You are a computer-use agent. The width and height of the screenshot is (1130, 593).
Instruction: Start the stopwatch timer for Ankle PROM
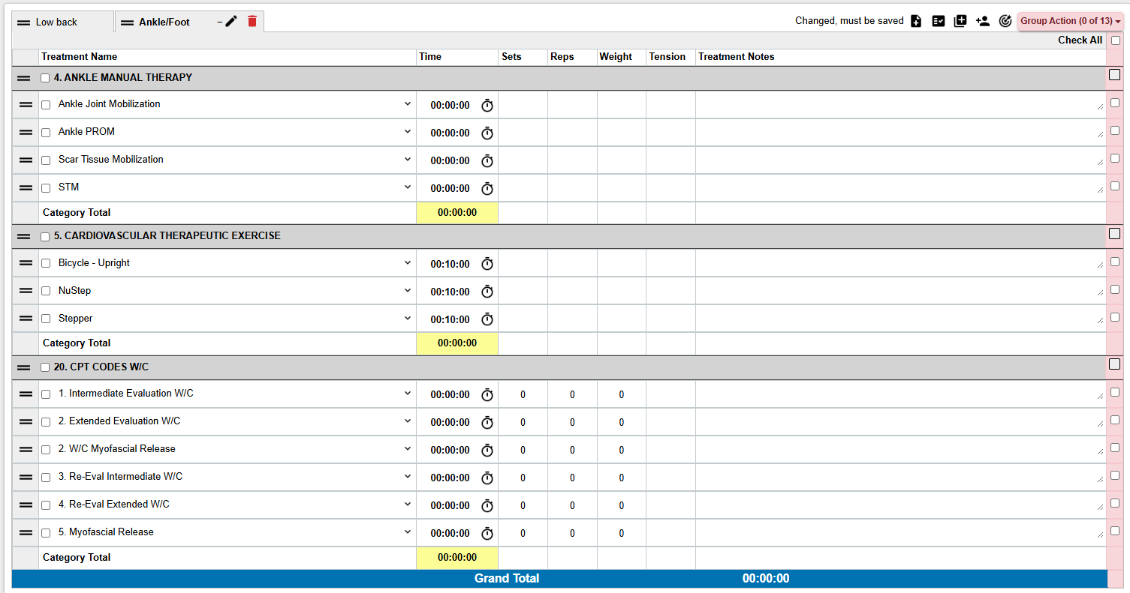pyautogui.click(x=487, y=133)
